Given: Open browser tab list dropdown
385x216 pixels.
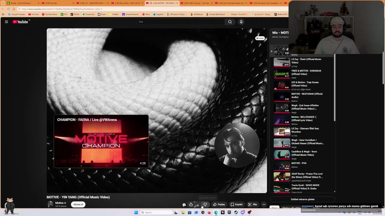Looking at the screenshot, I should (3, 3).
